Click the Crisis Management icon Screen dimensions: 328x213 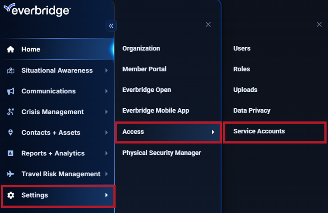click(11, 112)
